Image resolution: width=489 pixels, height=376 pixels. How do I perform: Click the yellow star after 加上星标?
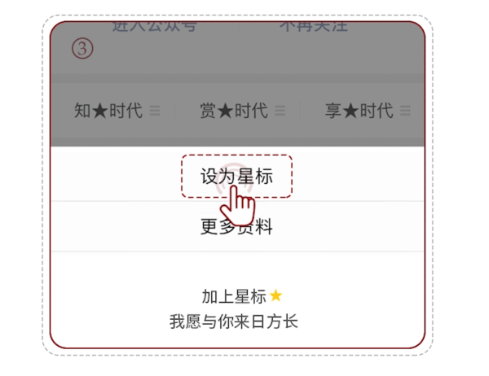pos(275,295)
